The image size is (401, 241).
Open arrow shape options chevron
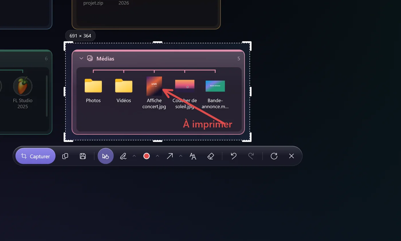tap(181, 156)
